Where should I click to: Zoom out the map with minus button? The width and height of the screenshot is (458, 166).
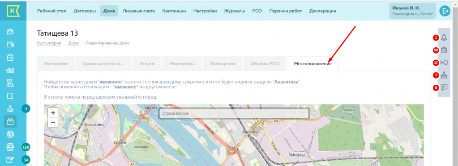tap(53, 122)
